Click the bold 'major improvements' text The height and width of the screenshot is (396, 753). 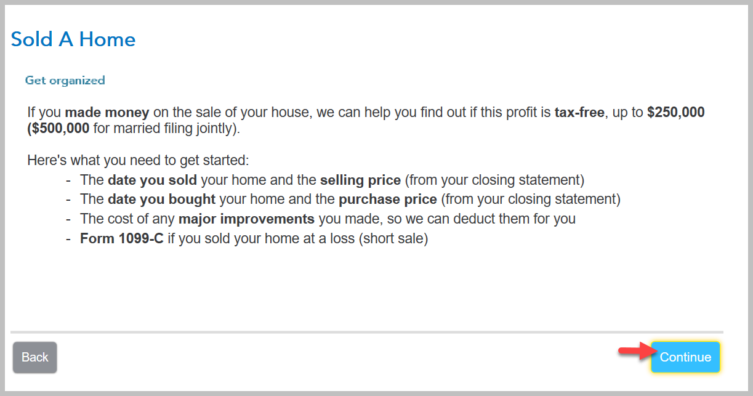[246, 219]
